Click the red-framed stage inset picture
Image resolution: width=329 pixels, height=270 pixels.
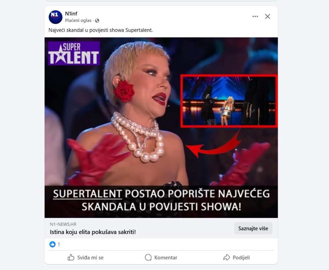pyautogui.click(x=229, y=101)
